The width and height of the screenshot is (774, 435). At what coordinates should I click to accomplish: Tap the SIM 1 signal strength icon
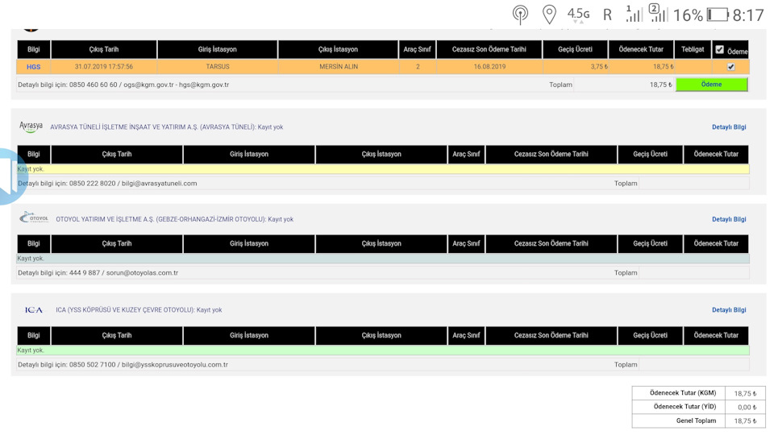click(634, 14)
